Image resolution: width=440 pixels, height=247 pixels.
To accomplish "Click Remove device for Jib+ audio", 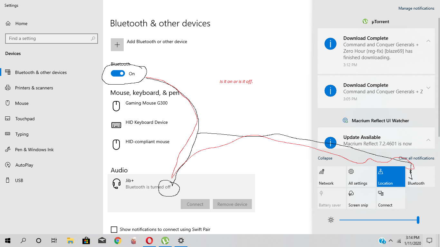I will click(232, 204).
